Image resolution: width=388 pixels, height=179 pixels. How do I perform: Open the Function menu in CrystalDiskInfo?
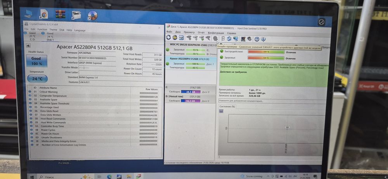tap(42, 29)
